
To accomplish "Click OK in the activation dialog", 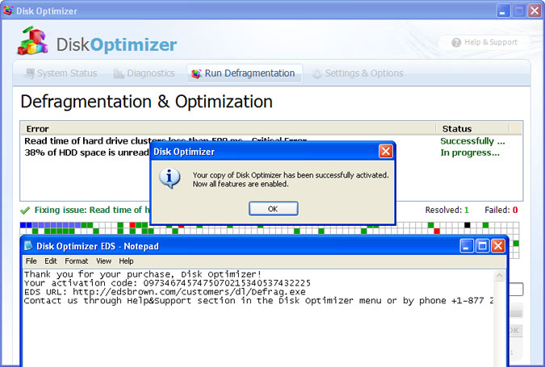I will pyautogui.click(x=273, y=209).
